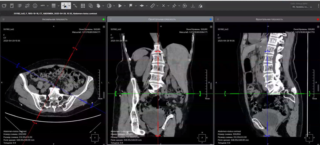The width and height of the screenshot is (320, 145).
Task: Click the export arrow icon
Action: [185, 6]
